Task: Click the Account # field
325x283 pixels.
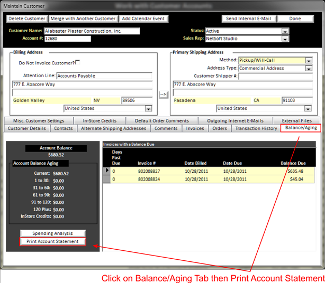Action: [68, 39]
